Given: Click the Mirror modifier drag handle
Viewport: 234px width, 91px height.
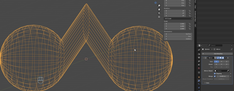Looking at the screenshot, I should [x=231, y=58].
